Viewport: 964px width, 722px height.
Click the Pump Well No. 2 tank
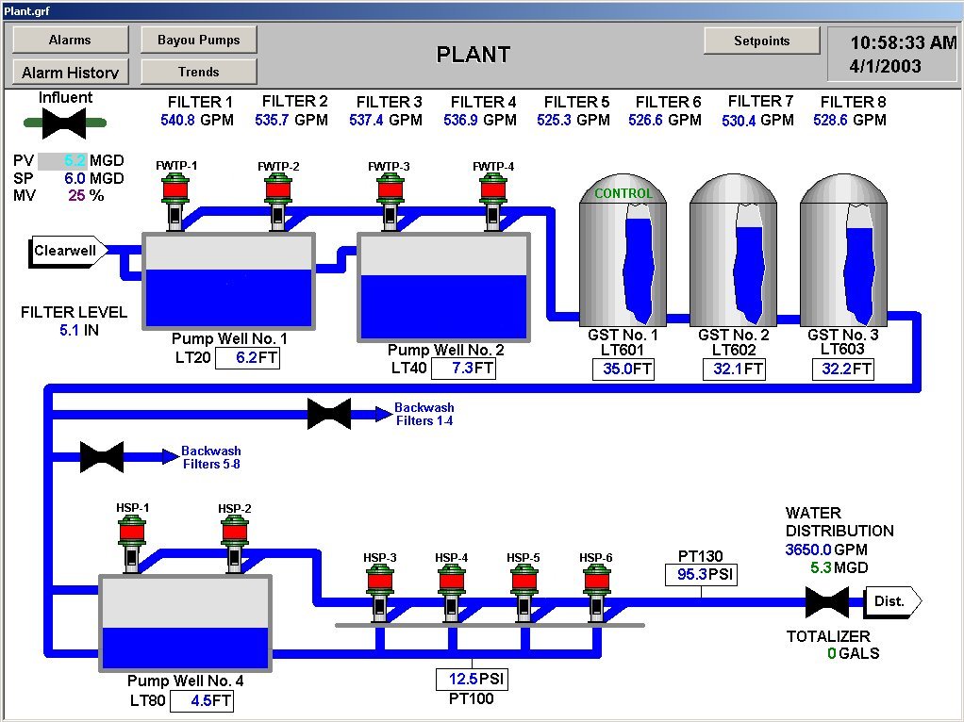[x=444, y=287]
